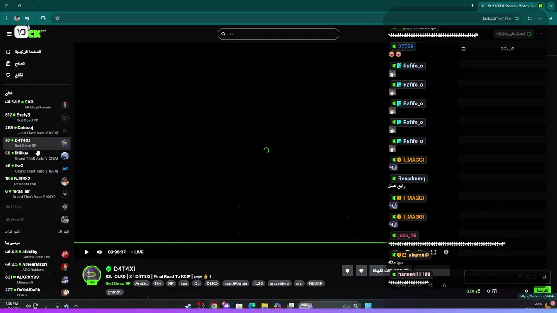Select the grandv tag

click(114, 292)
